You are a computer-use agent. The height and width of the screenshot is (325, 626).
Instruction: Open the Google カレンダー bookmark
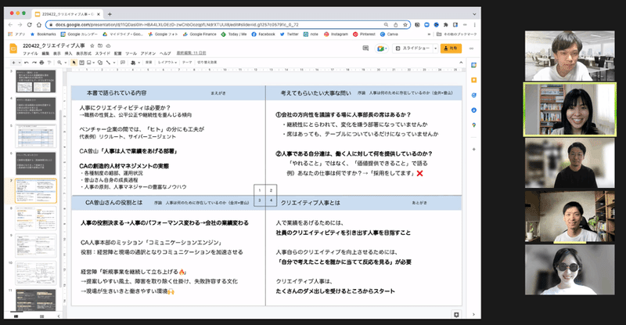(79, 34)
